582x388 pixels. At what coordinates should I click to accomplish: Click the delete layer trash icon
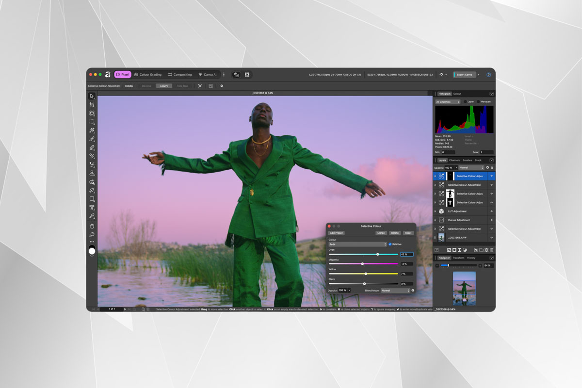493,249
